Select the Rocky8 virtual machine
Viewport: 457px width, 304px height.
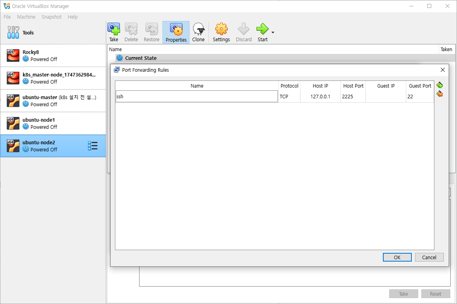[53, 55]
